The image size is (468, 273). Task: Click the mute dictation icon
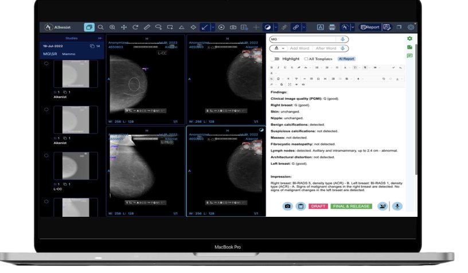pos(382,206)
